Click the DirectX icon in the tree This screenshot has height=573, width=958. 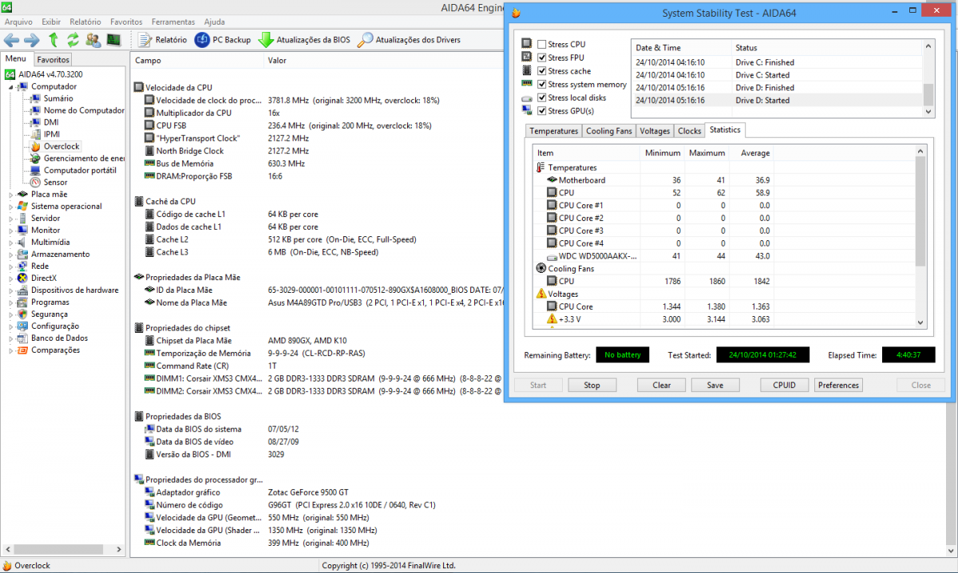click(23, 278)
